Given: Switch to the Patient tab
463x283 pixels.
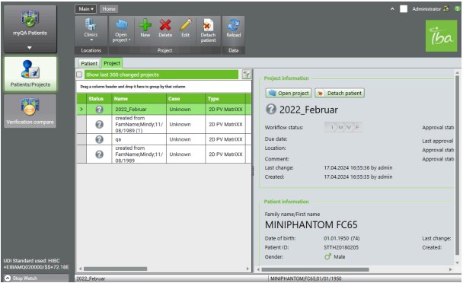Looking at the screenshot, I should (x=89, y=63).
